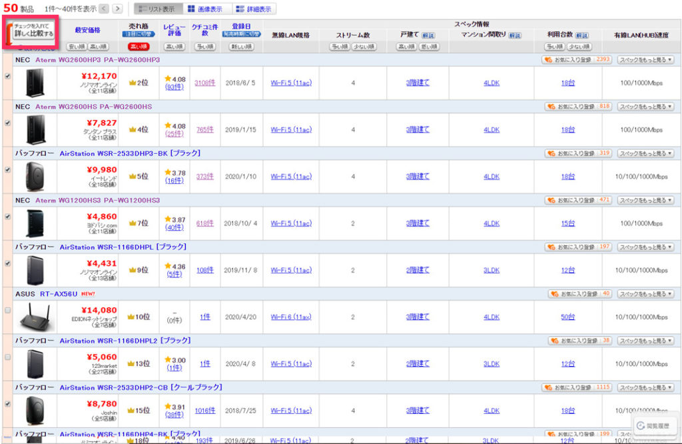Viewport: 682px width, 444px height.
Task: Click the Wi-Fi 6 (11ax) link
Action: tap(291, 317)
